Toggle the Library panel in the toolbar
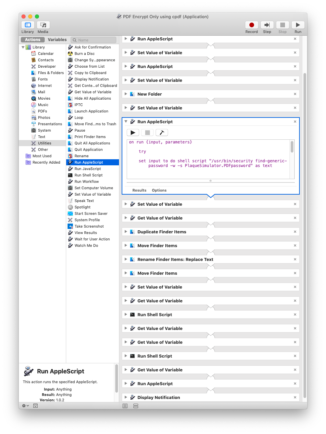The width and height of the screenshot is (326, 434). (27, 25)
